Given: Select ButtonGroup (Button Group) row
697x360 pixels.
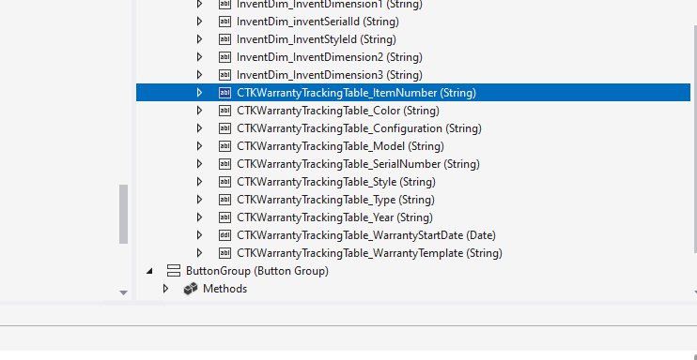Looking at the screenshot, I should click(413, 271).
